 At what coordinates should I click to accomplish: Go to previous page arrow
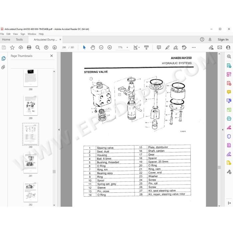46,48
